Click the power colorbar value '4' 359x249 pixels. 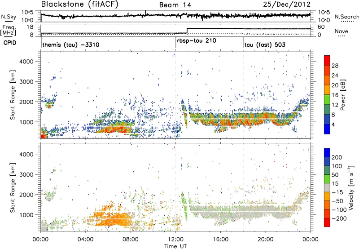333,124
